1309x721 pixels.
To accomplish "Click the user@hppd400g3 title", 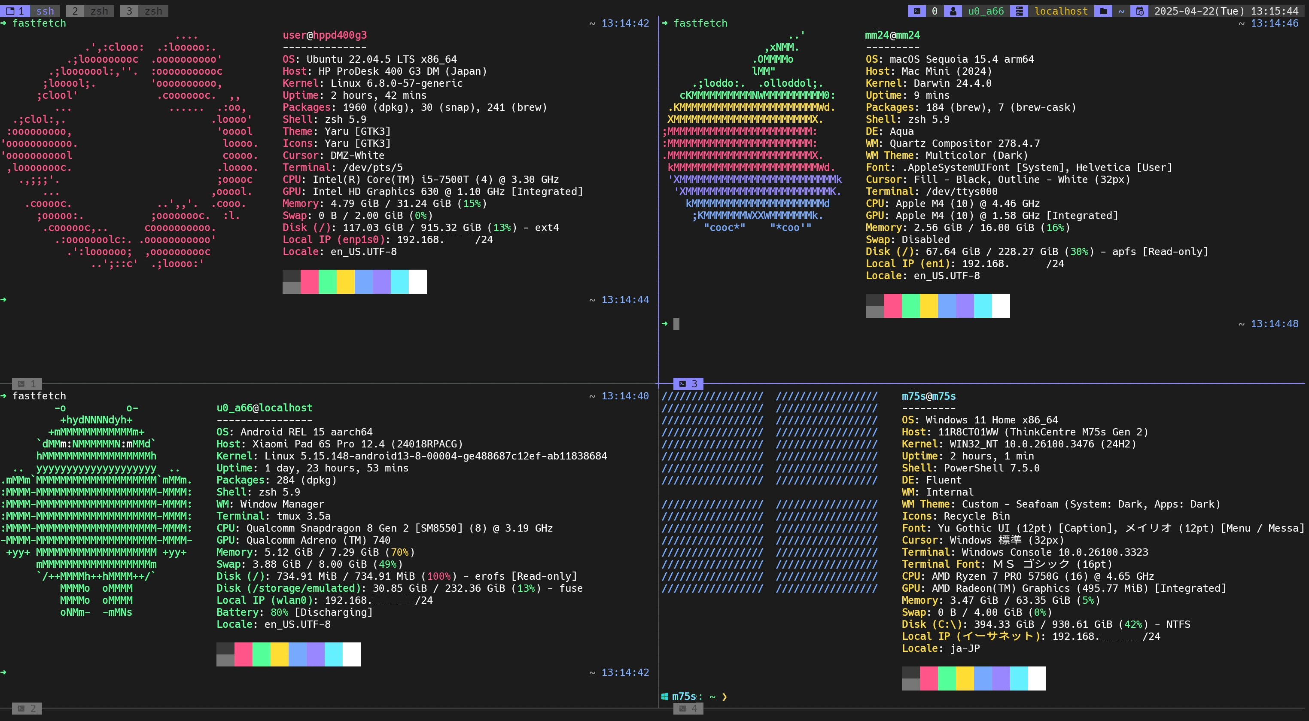I will coord(325,35).
